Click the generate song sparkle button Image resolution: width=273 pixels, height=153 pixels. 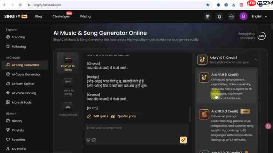[x=183, y=140]
